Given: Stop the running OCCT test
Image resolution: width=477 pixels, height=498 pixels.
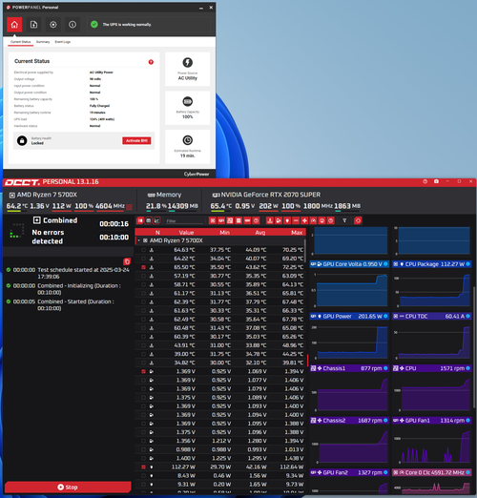Looking at the screenshot, I should (68, 488).
